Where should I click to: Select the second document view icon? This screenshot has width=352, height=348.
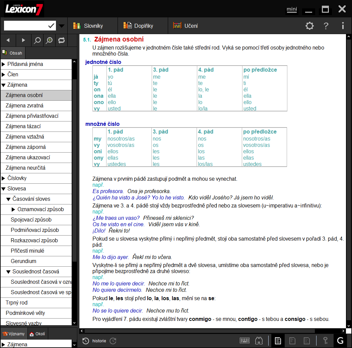(x=292, y=341)
